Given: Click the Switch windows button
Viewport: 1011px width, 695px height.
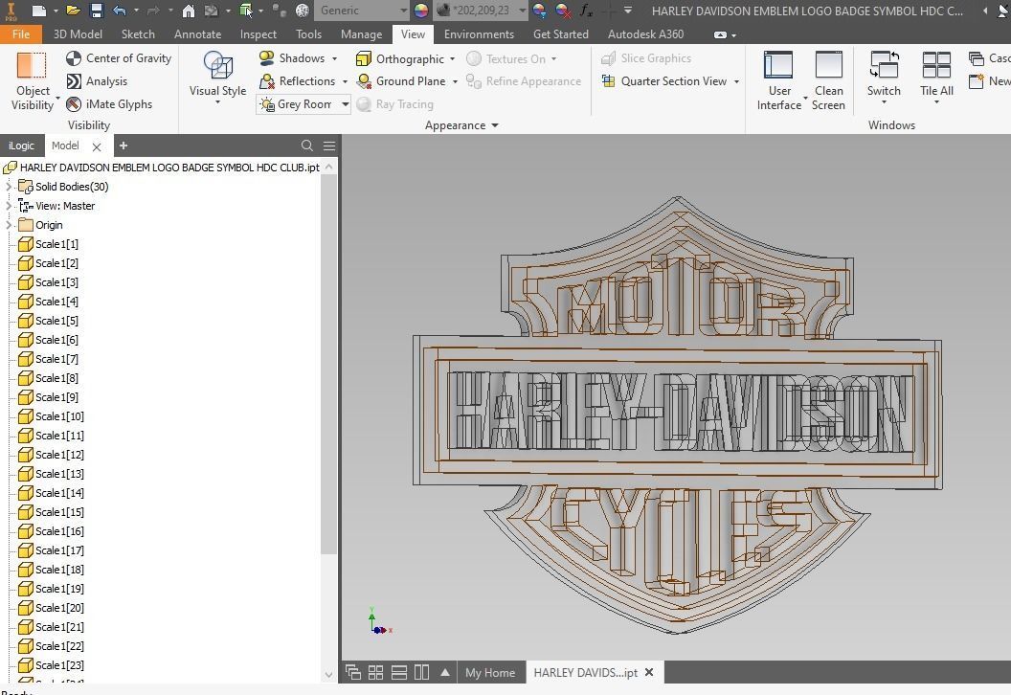Looking at the screenshot, I should [884, 78].
